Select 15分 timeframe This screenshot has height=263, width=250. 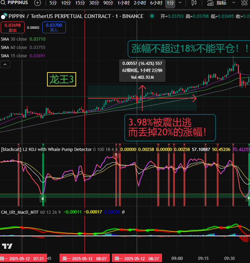coord(80,3)
